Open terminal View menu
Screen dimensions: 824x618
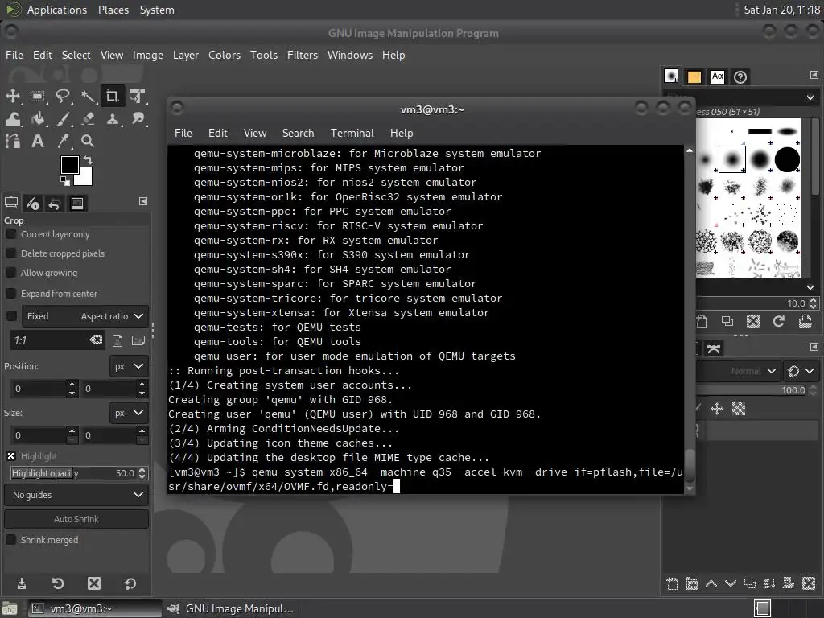(255, 133)
